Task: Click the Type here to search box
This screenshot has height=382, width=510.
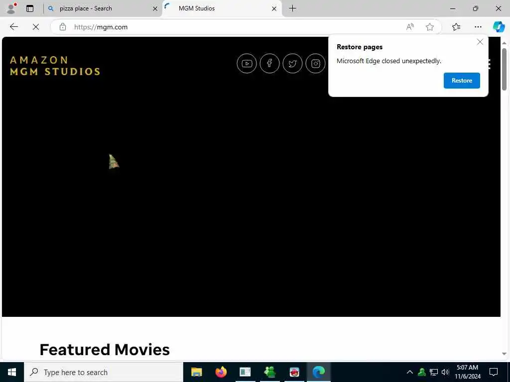Action: point(104,372)
